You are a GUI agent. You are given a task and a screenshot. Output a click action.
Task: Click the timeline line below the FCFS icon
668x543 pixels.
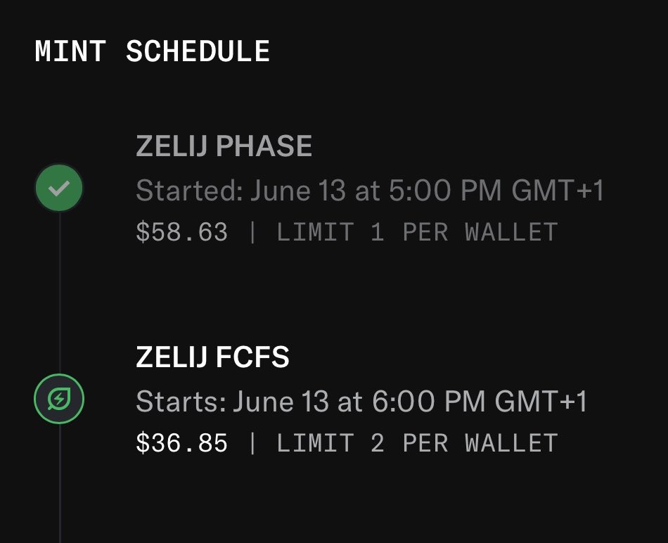click(x=60, y=483)
